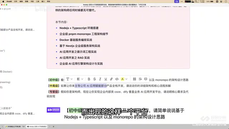Screen dimensions: 229x129
Task: Insert a hyperlink on selection
Action: click(x=111, y=79)
